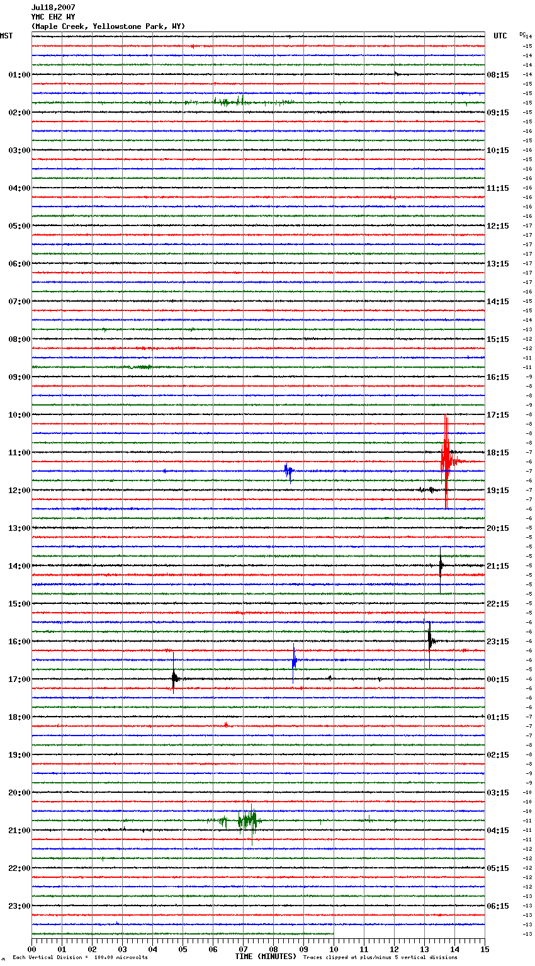
Task: Select the 03:00 MST time label
Action: 19,151
